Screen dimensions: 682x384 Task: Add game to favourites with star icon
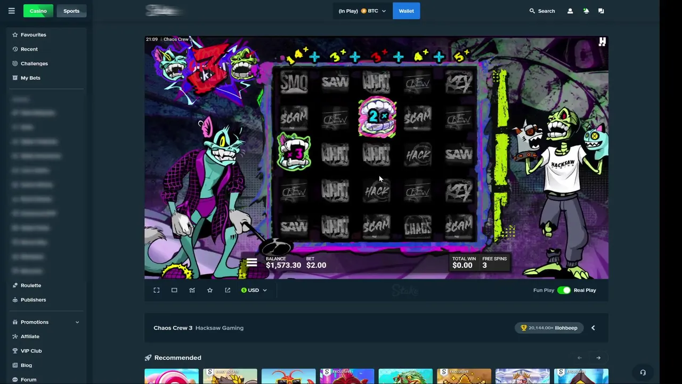(x=210, y=290)
